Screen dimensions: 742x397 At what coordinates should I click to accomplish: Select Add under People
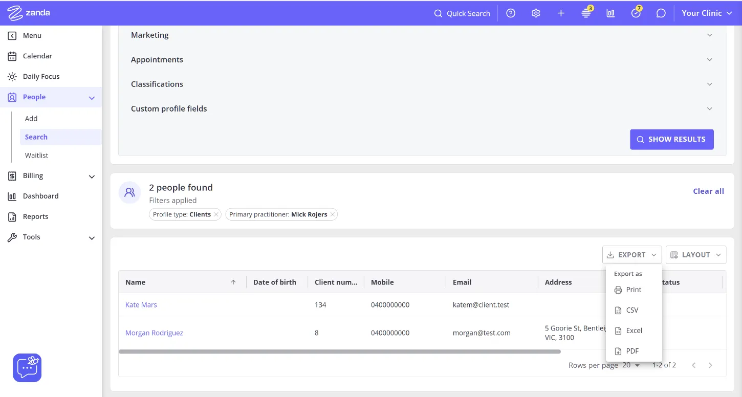31,118
